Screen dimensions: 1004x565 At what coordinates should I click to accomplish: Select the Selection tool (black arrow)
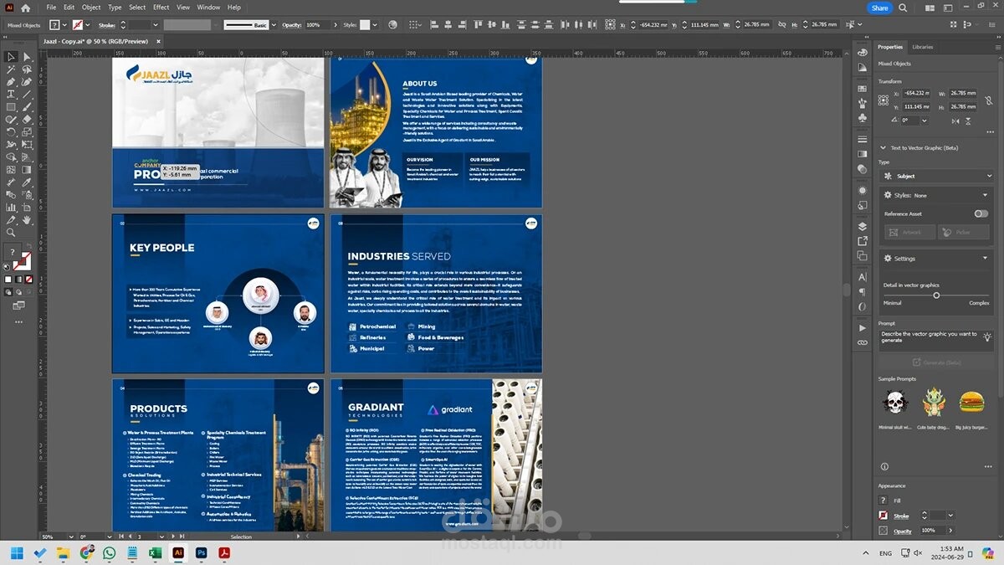coord(11,57)
